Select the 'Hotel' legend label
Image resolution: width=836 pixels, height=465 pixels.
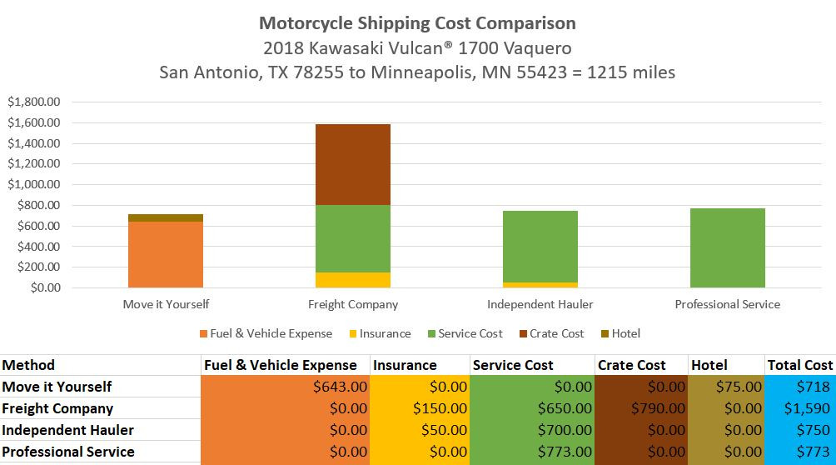click(x=626, y=333)
